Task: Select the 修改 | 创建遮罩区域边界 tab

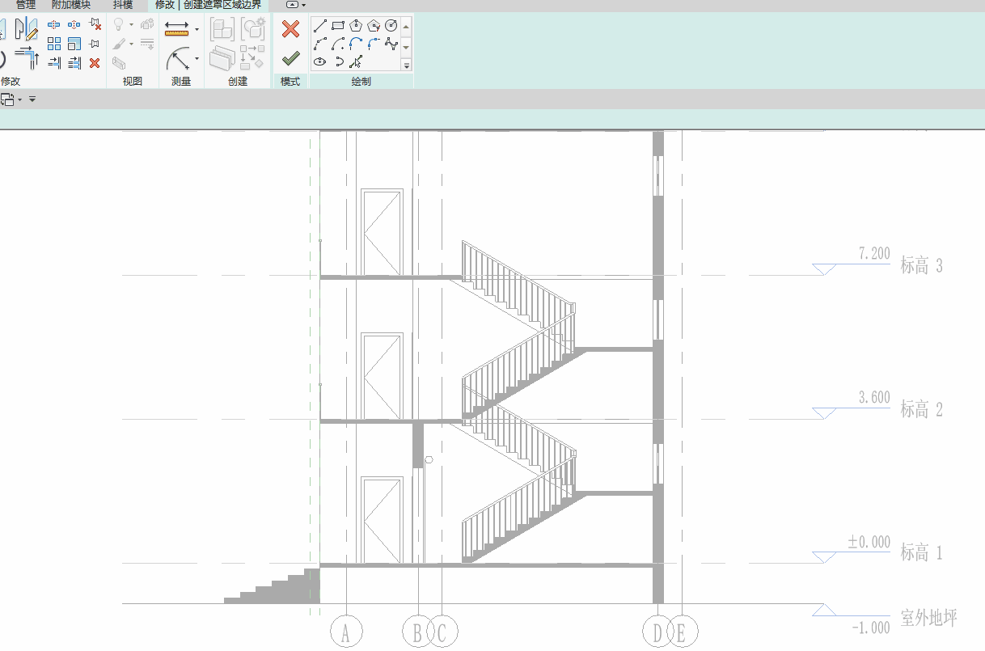Action: pos(209,5)
